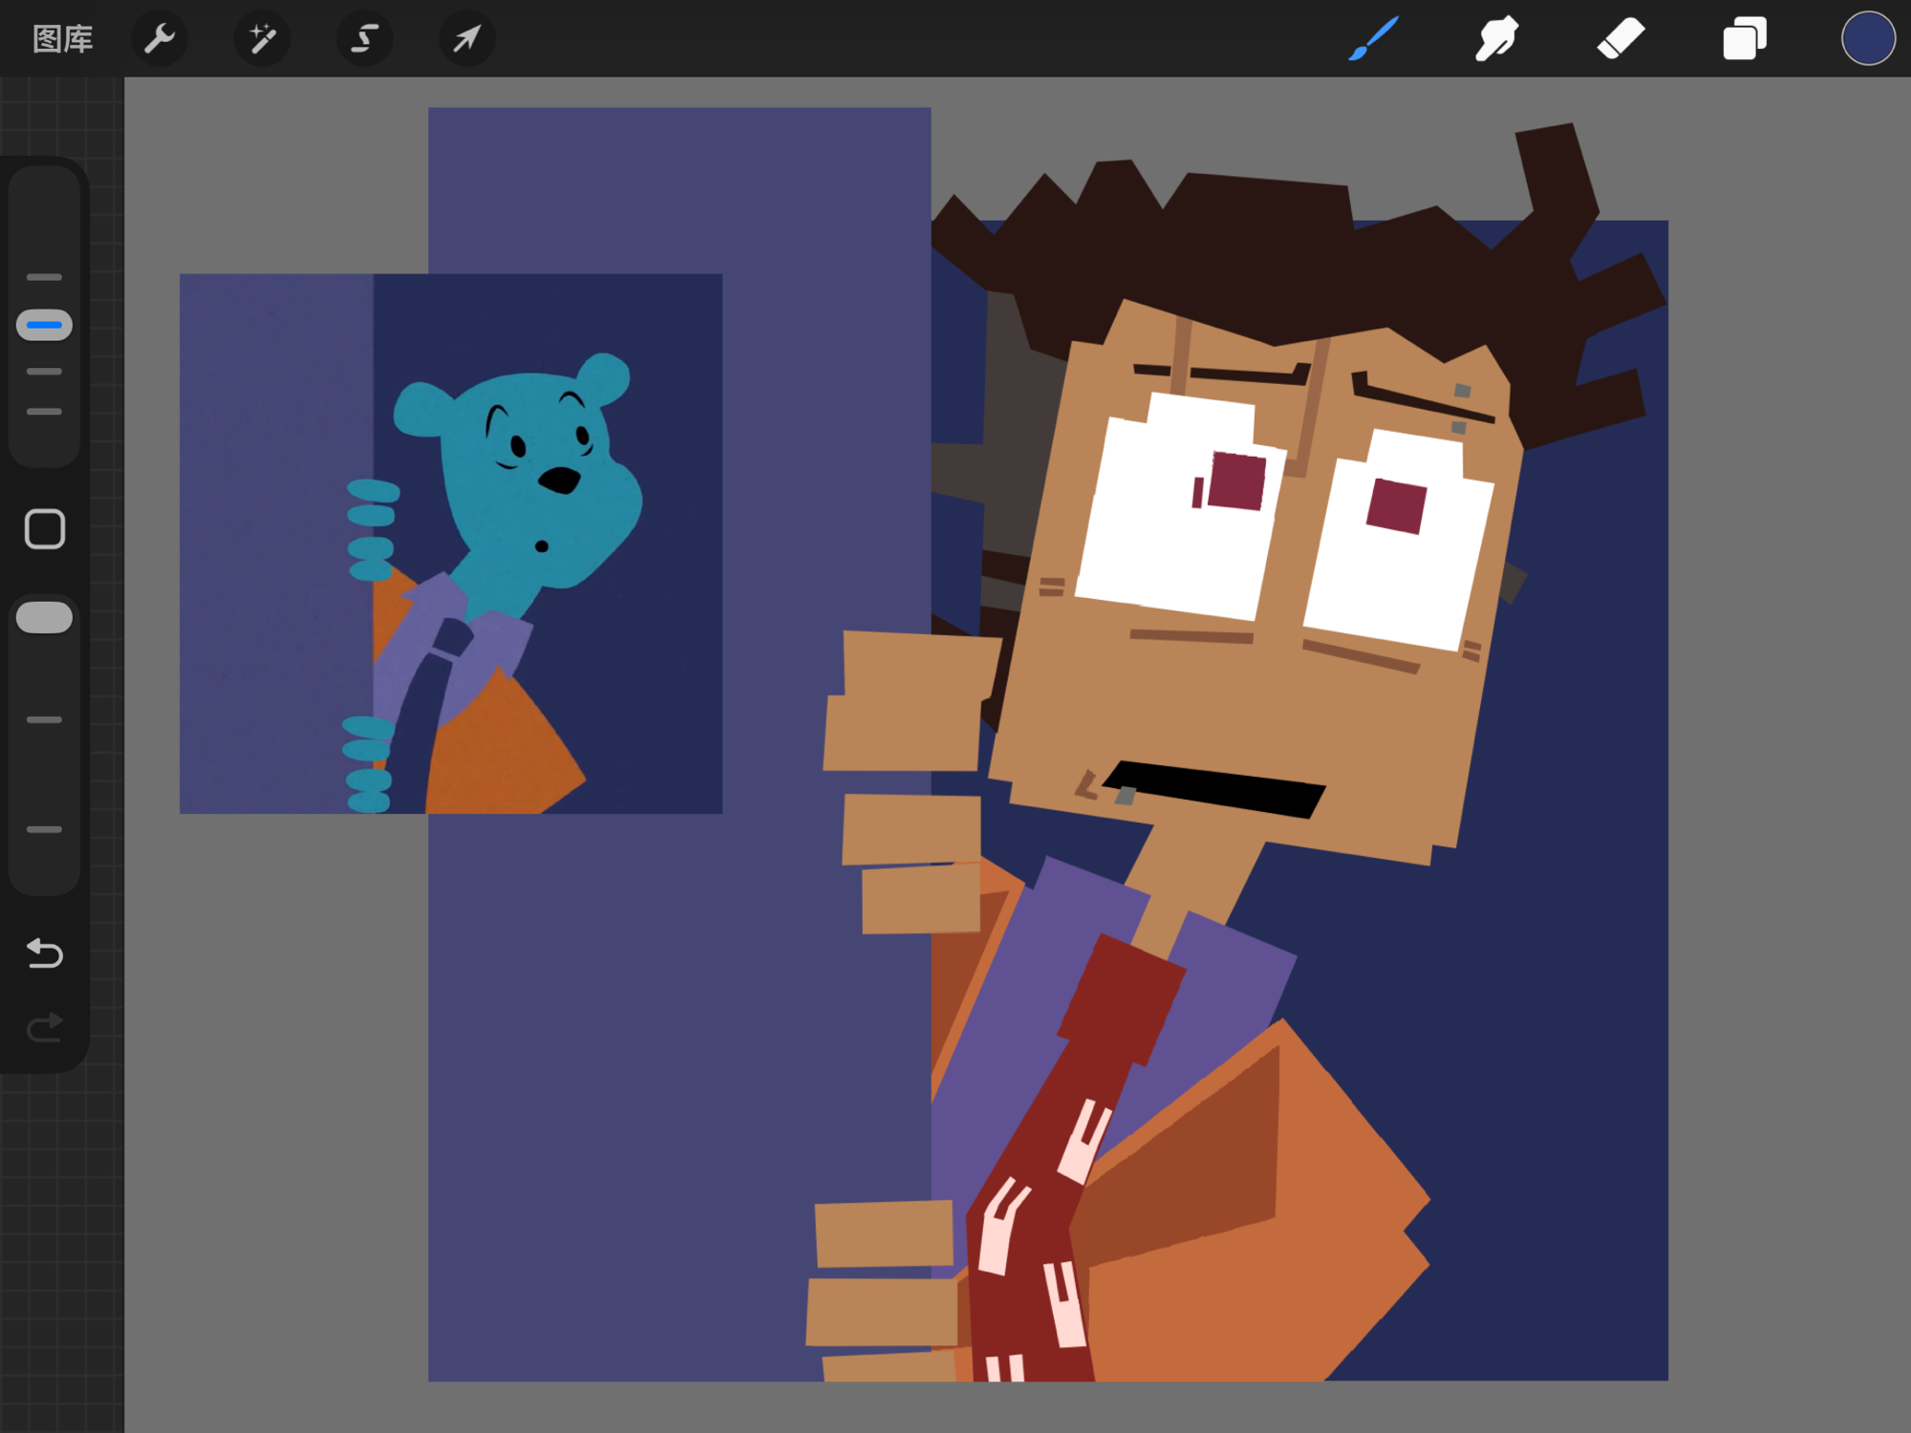Activate the Transform arrow tool
The image size is (1911, 1433).
[x=466, y=39]
